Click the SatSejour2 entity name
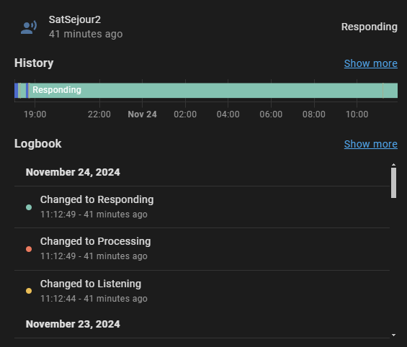Screen dimensions: 407x347 tap(75, 19)
